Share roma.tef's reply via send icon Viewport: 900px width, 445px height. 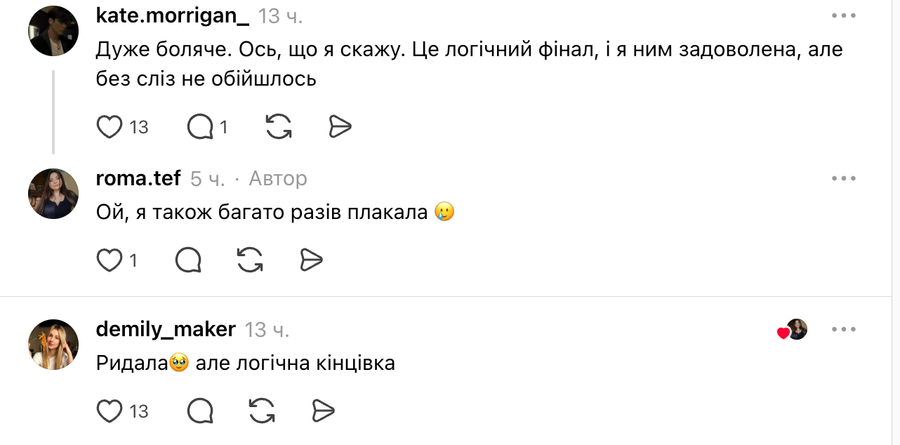(311, 260)
